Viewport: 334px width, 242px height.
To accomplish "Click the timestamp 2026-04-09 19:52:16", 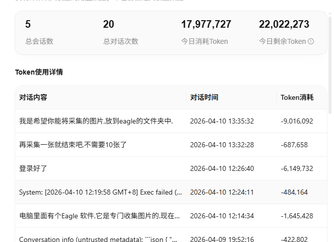I will point(222,239).
